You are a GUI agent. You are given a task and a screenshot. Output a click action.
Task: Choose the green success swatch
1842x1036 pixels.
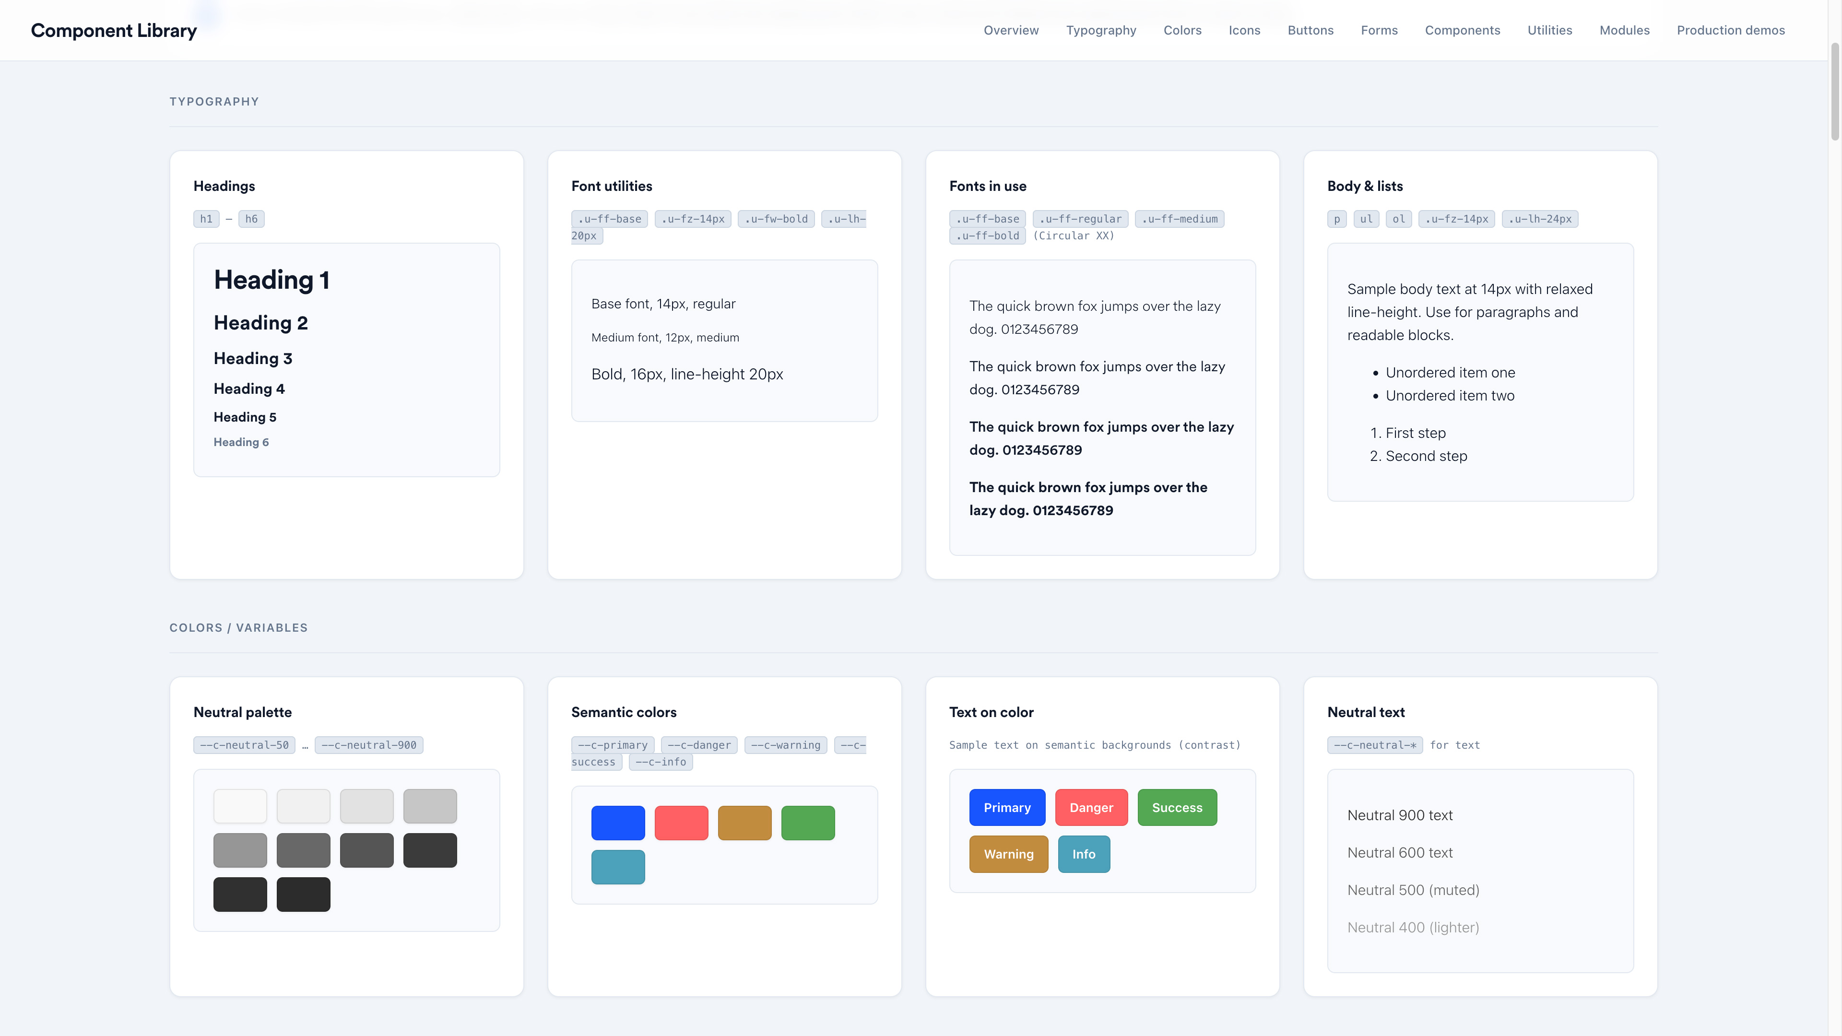tap(807, 822)
